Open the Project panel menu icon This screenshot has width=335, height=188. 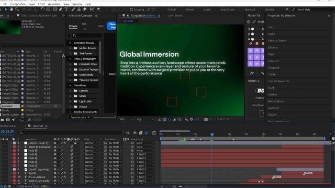(x=8, y=16)
